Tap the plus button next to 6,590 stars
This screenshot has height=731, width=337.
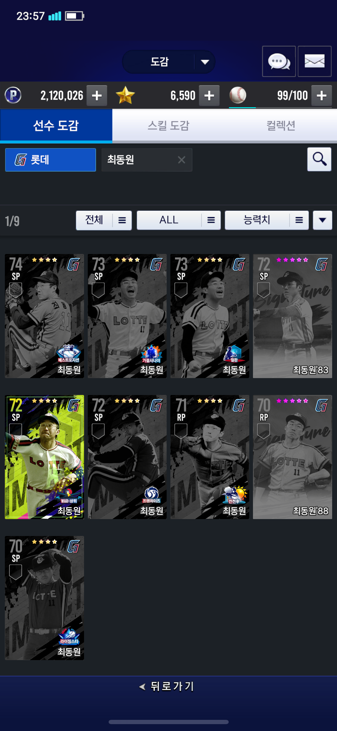[209, 96]
